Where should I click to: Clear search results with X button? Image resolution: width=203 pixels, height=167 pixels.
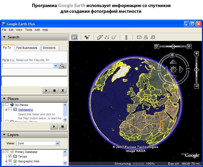point(63,91)
